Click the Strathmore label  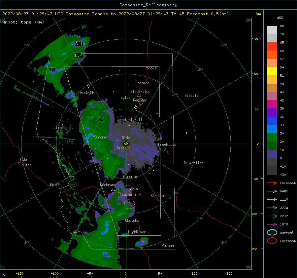tap(160, 196)
